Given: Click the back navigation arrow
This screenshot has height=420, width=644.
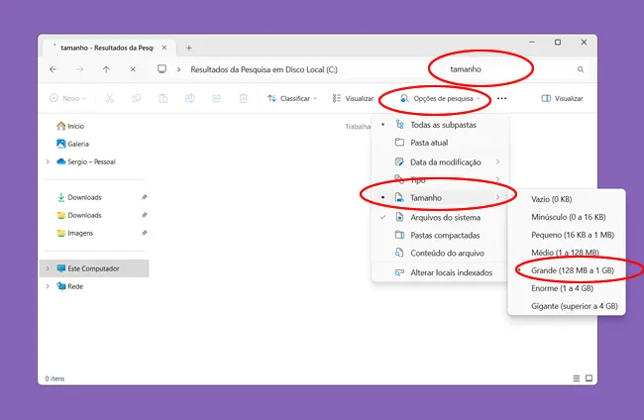Looking at the screenshot, I should click(53, 69).
